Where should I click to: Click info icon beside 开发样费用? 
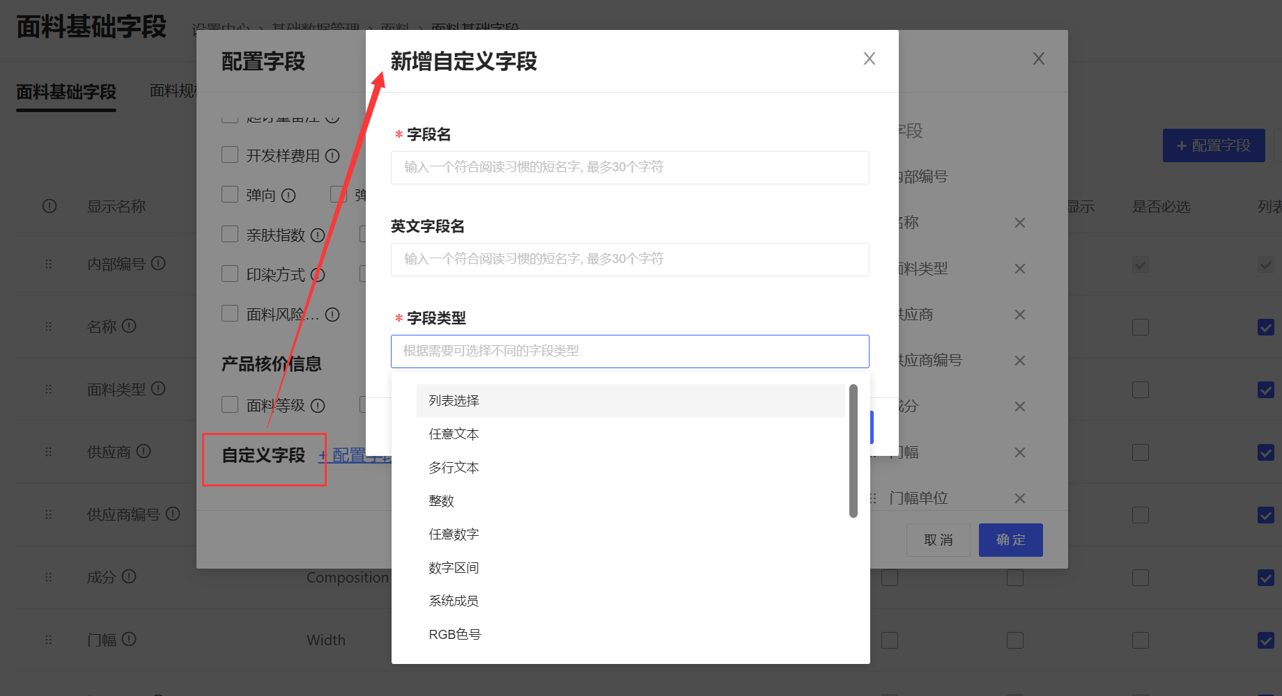[x=332, y=156]
